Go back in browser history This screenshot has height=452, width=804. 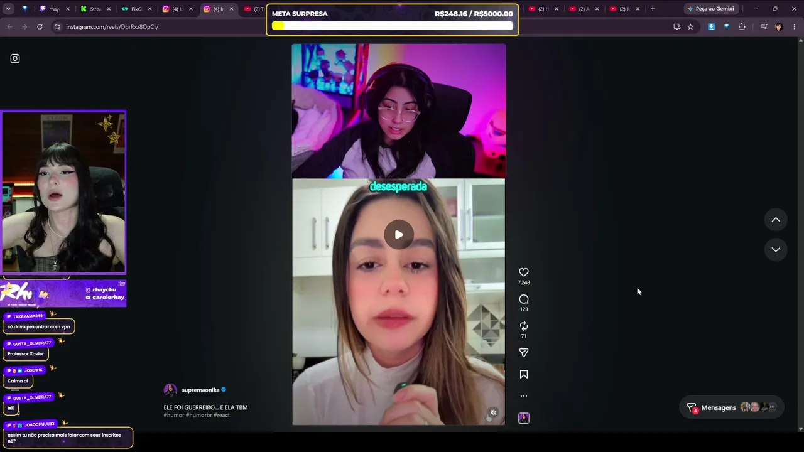click(x=9, y=27)
